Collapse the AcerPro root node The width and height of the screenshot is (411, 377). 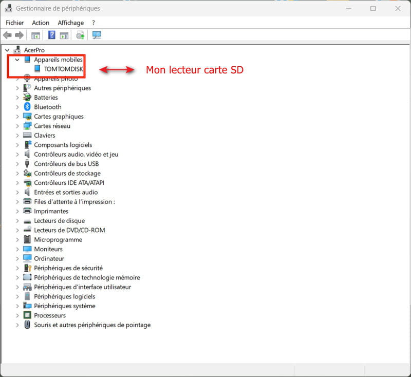tap(7, 50)
